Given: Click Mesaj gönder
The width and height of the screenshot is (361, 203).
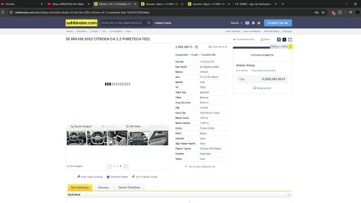Looking at the screenshot, I should click(262, 88).
